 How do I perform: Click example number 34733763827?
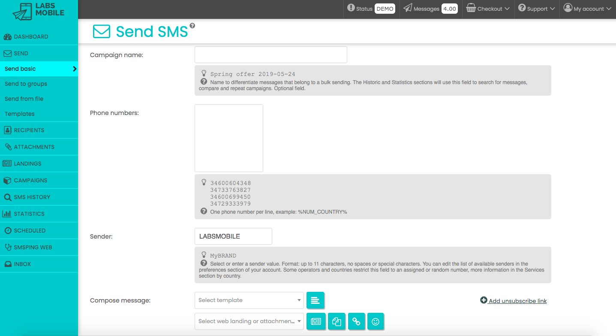(x=231, y=190)
